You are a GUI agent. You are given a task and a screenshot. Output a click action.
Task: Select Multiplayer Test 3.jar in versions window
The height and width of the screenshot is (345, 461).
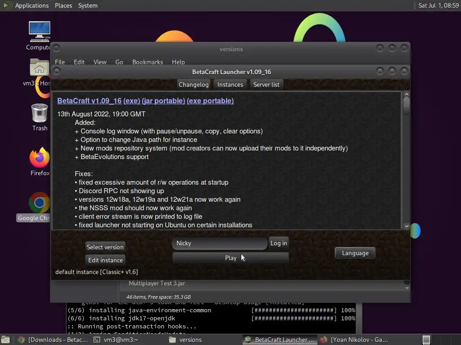click(157, 283)
